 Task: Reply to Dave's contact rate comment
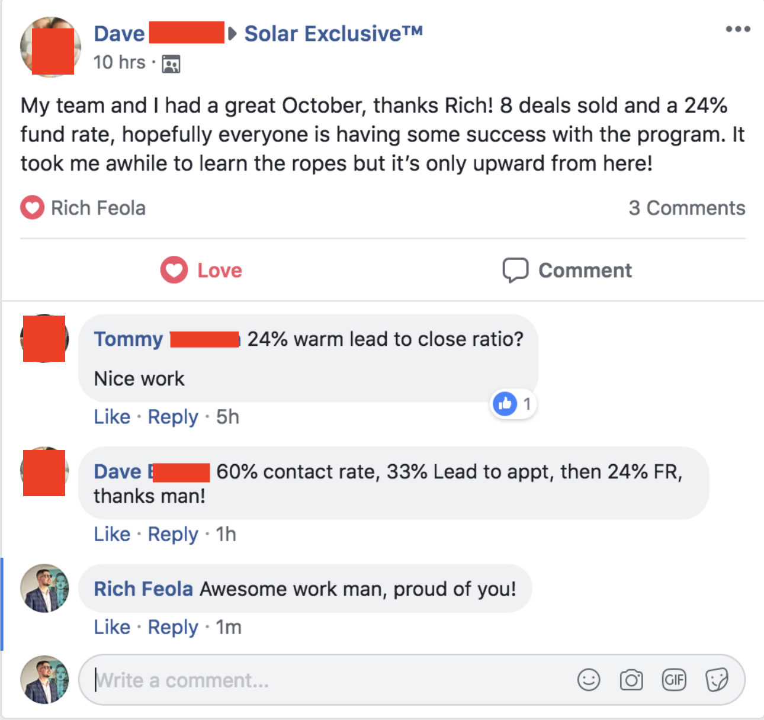(173, 534)
